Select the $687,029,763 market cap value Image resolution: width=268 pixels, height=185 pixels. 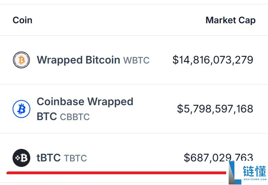(218, 158)
